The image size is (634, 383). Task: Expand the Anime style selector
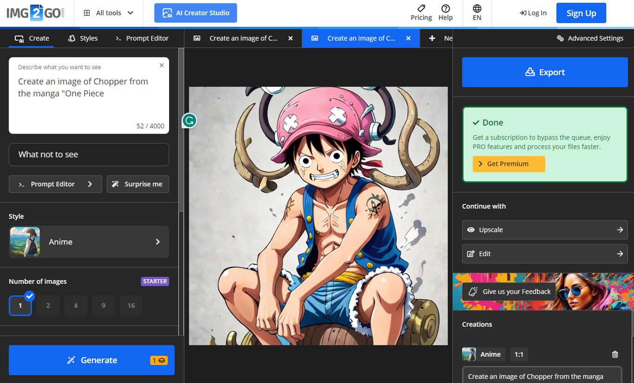coord(88,242)
